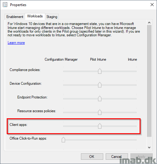Switch to the Enablement tab
Viewport: 157px width, 164px height.
click(x=15, y=17)
